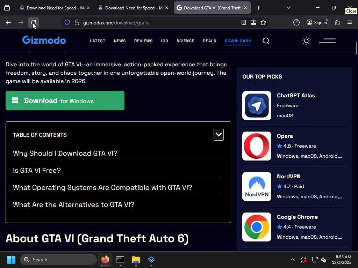
Task: Click the NordVPN app icon
Action: tap(257, 186)
